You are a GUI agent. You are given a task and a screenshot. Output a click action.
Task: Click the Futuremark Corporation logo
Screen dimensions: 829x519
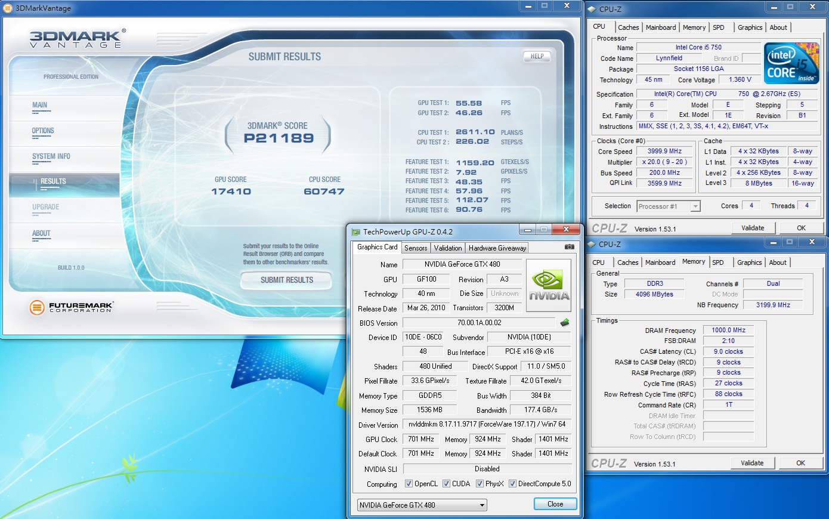point(72,307)
